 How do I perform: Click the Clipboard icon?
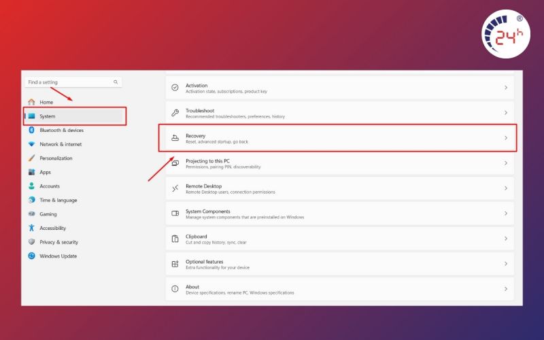[175, 239]
